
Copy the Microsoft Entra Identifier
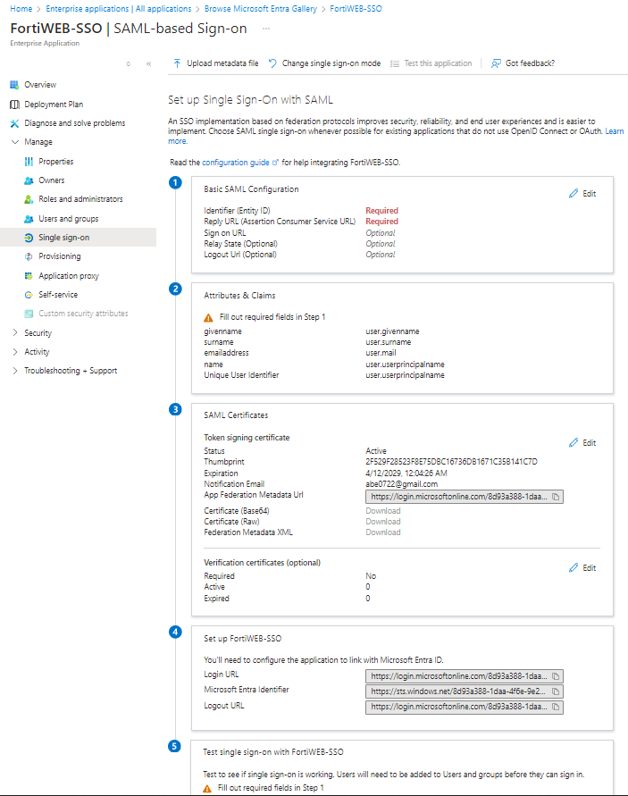[x=556, y=691]
